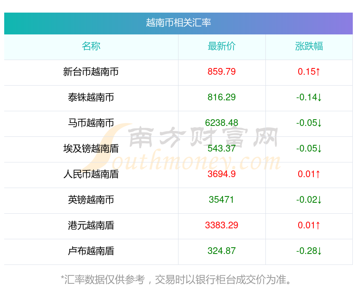Select the 港元越南盾 row name
357x293 pixels.
tap(91, 226)
